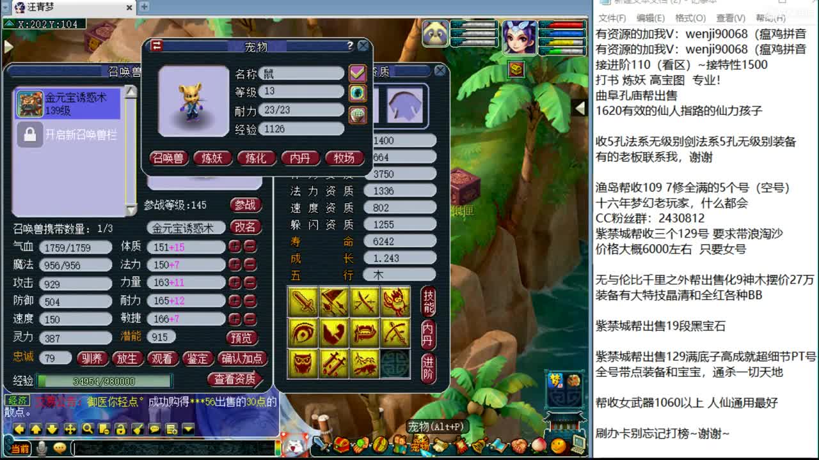The height and width of the screenshot is (460, 819).
Task: Switch to the 进阶 side tab
Action: (x=428, y=369)
